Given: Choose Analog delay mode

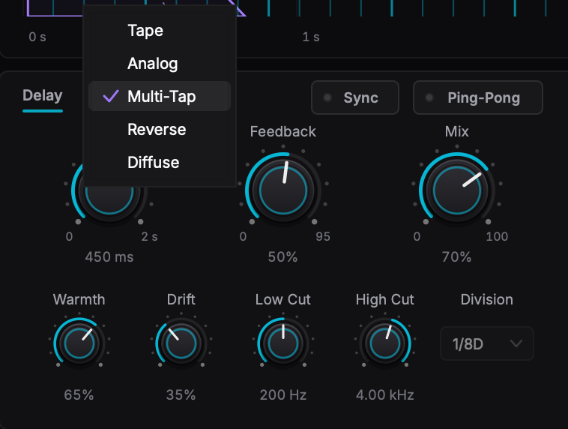Looking at the screenshot, I should point(160,64).
